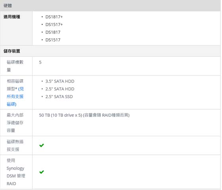Click the 適用機種 row label
Image resolution: width=222 pixels, height=190 pixels.
click(12, 17)
